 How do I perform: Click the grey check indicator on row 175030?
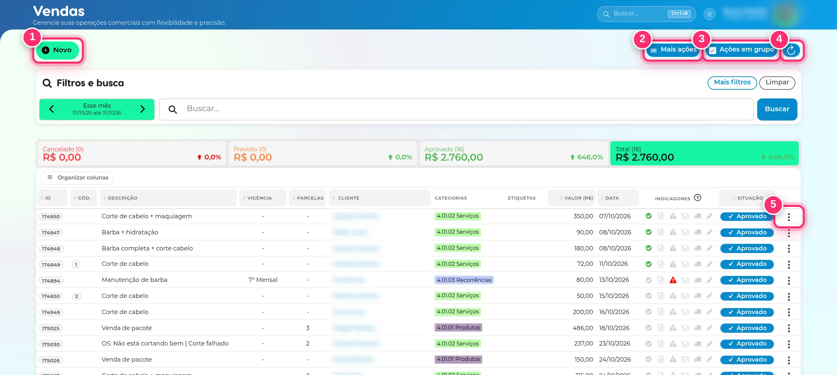click(649, 344)
